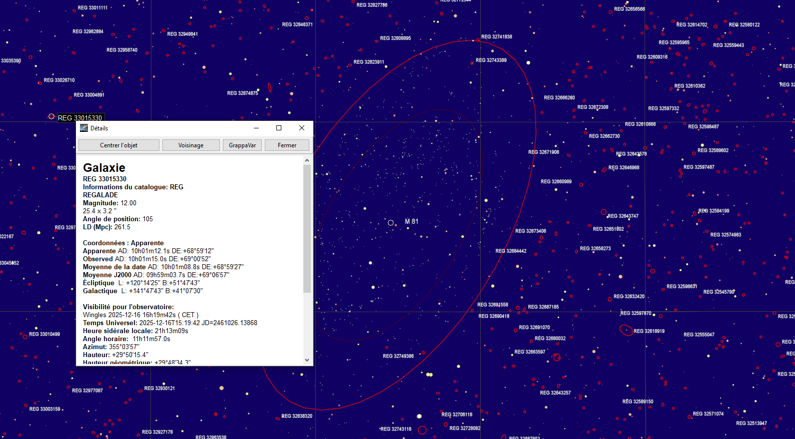795x439 pixels.
Task: Select the M 81 galaxy marker
Action: (391, 223)
